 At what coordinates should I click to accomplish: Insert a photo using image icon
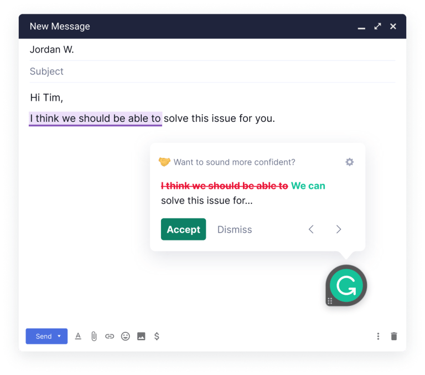[141, 336]
